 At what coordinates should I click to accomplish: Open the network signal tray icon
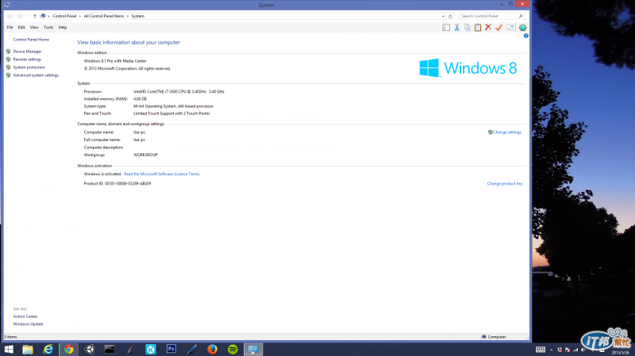pos(575,350)
